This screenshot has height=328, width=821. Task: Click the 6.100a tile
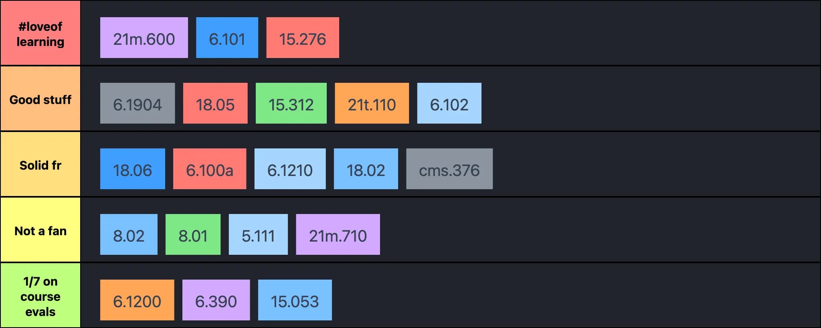(x=210, y=169)
